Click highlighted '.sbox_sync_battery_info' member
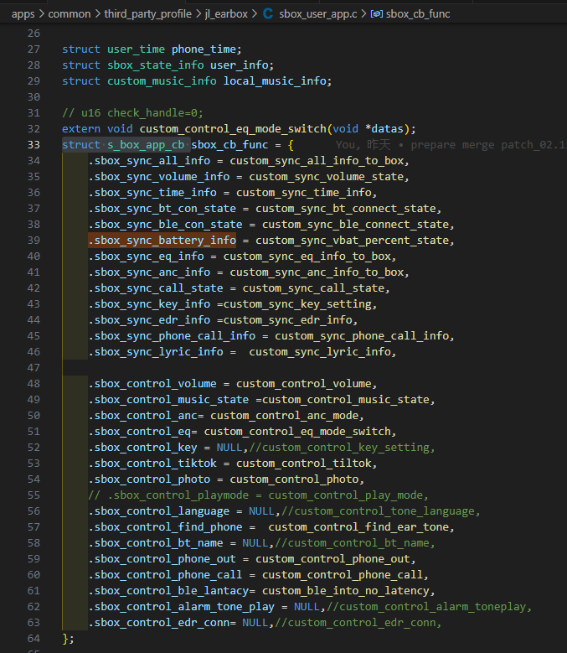The width and height of the screenshot is (567, 653). click(x=162, y=241)
